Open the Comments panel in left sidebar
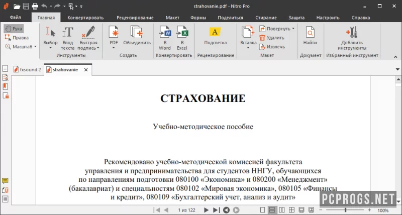The image size is (402, 215). pos(5,181)
